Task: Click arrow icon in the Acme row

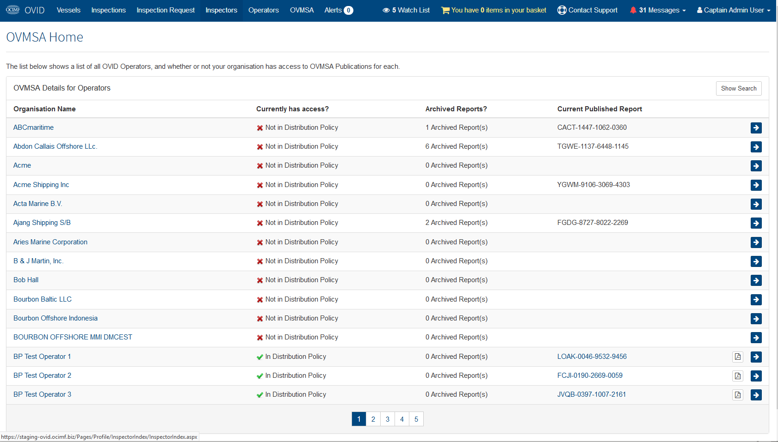Action: (x=756, y=166)
